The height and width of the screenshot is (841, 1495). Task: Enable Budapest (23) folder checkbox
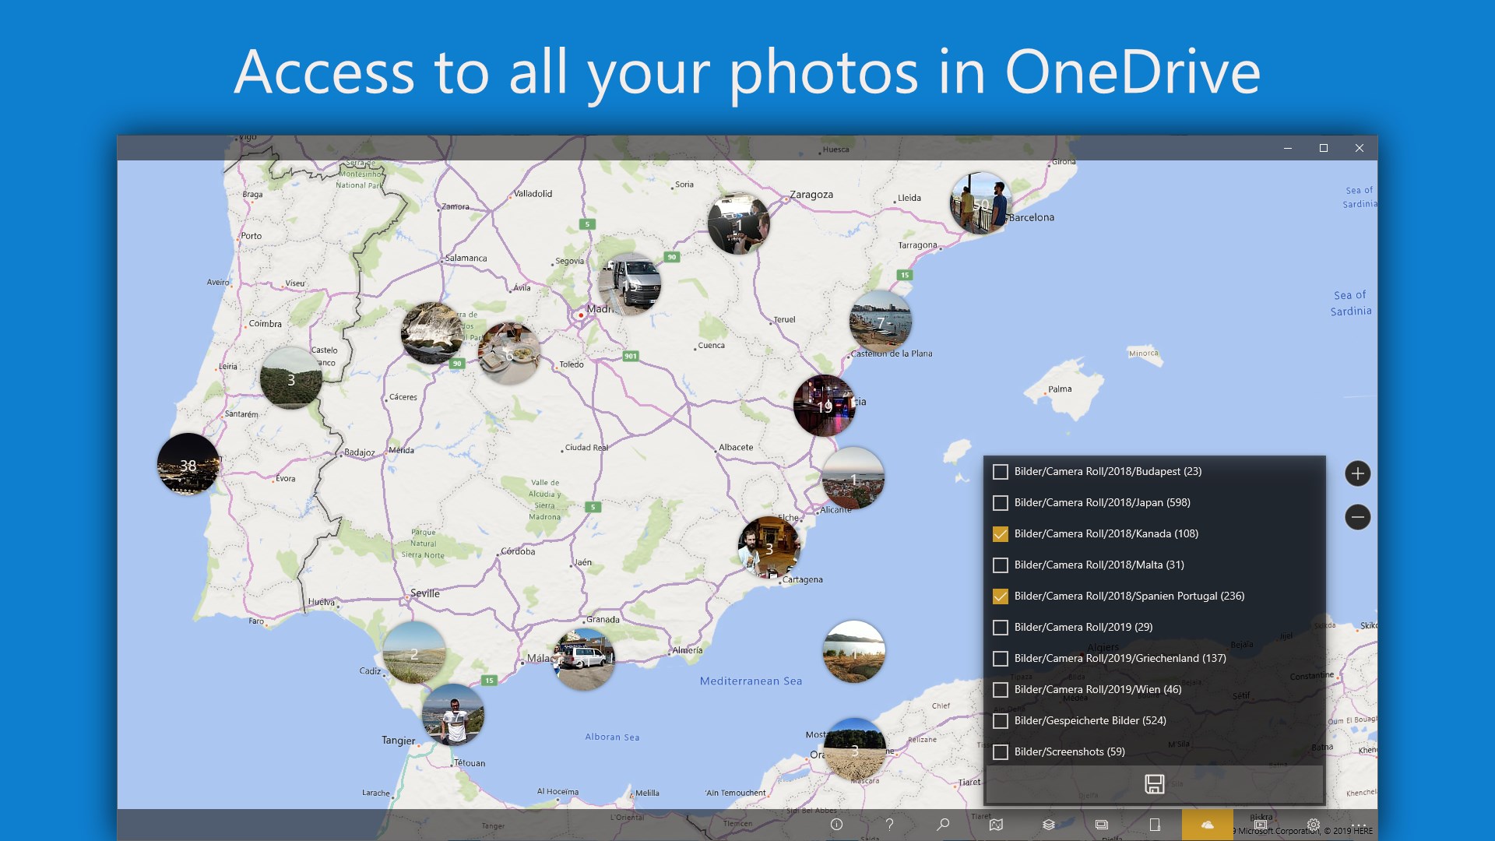[1001, 472]
